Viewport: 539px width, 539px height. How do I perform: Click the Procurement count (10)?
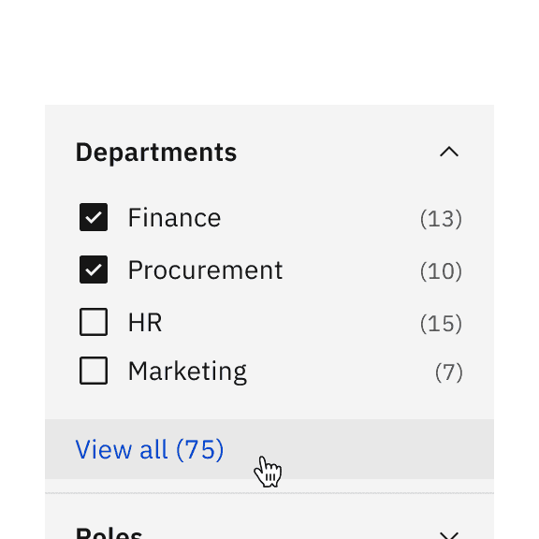pyautogui.click(x=441, y=270)
